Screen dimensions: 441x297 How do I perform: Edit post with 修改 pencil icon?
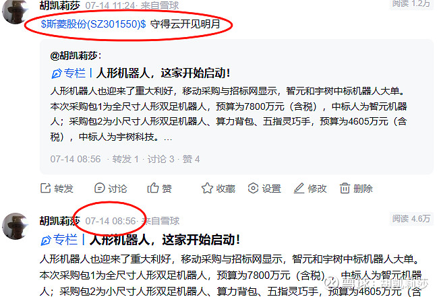click(x=299, y=188)
